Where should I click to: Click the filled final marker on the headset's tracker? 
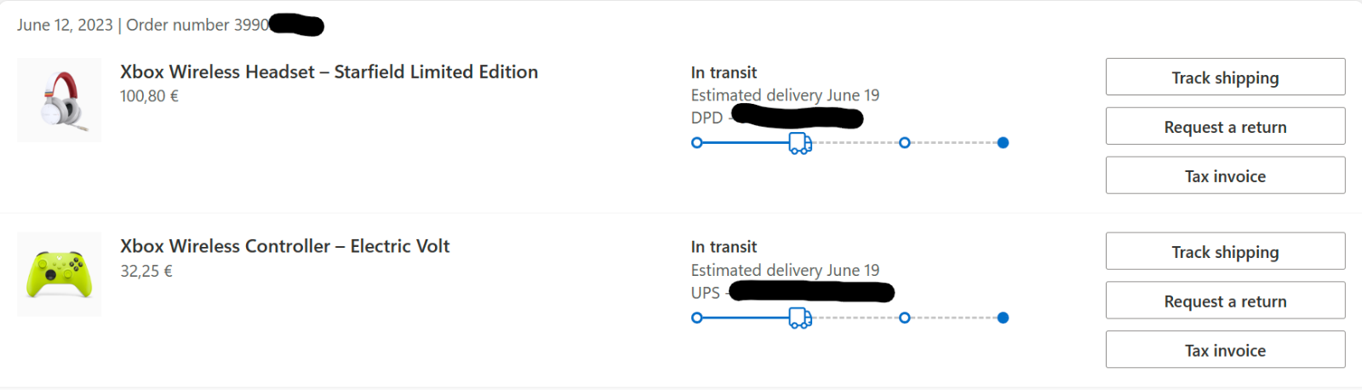[1003, 143]
